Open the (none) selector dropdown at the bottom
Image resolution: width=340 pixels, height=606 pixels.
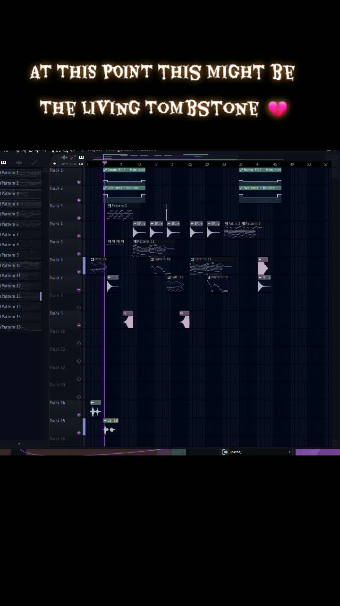coord(256,452)
